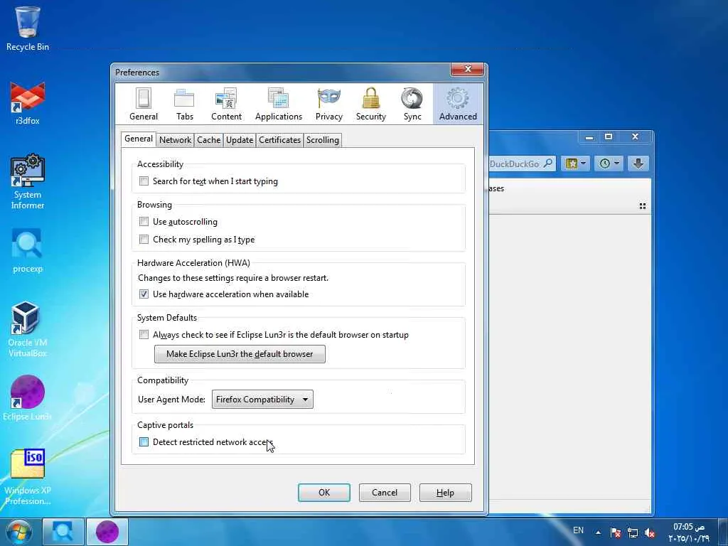Select the Advanced preferences category

tap(458, 105)
